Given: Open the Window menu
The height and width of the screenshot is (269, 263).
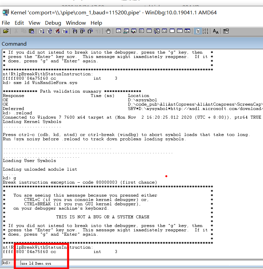Looking at the screenshot, I should coord(76,23).
